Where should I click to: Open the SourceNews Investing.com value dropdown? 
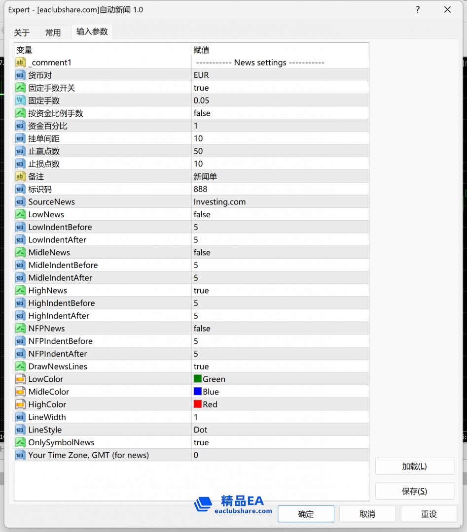[219, 202]
